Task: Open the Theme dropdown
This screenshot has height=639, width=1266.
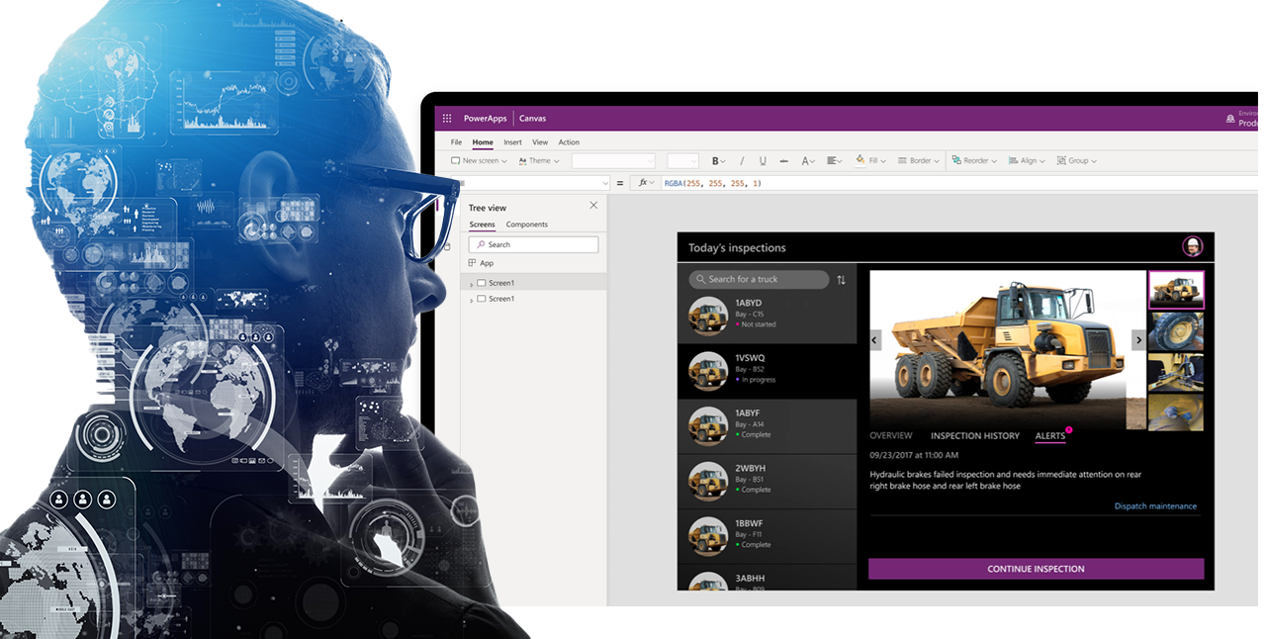Action: coord(539,160)
